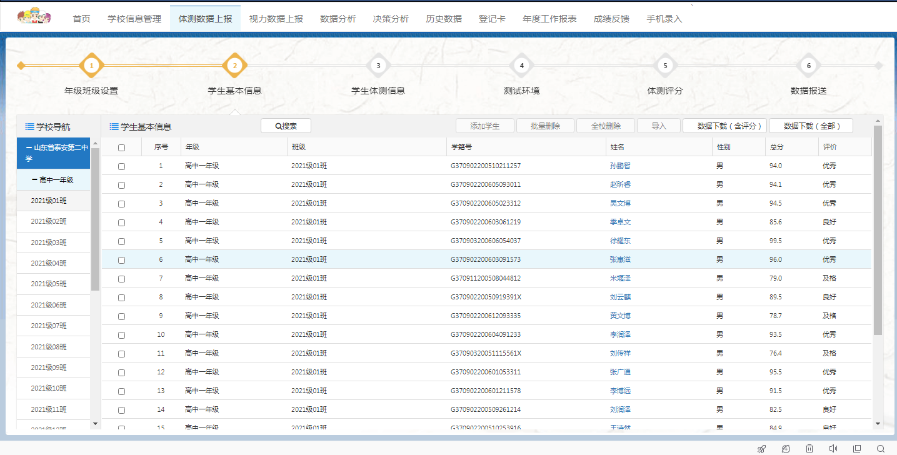Click the navigation tree scroll-down arrow
The width and height of the screenshot is (897, 455).
tap(95, 424)
